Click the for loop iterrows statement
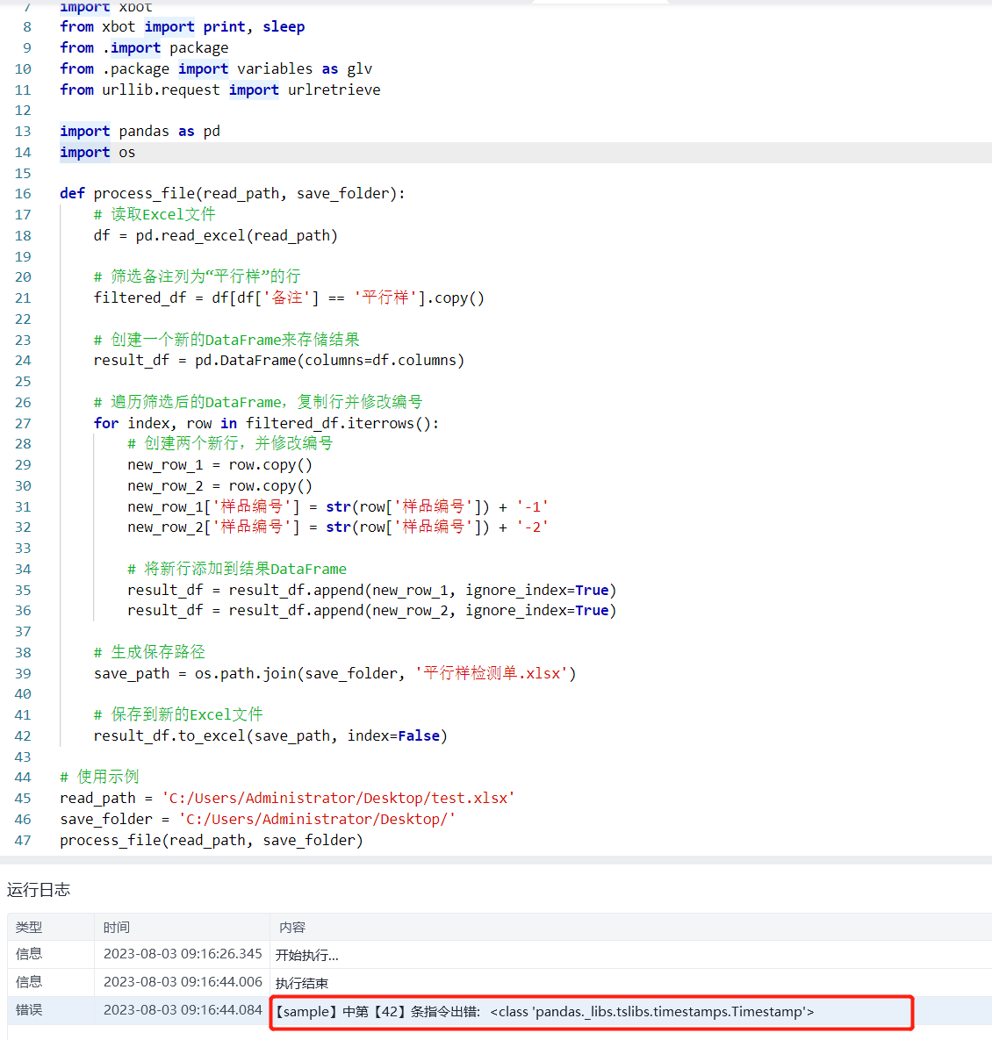992x1040 pixels. (x=266, y=424)
